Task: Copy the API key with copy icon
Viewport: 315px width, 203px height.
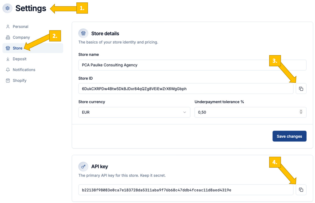Action: (301, 190)
